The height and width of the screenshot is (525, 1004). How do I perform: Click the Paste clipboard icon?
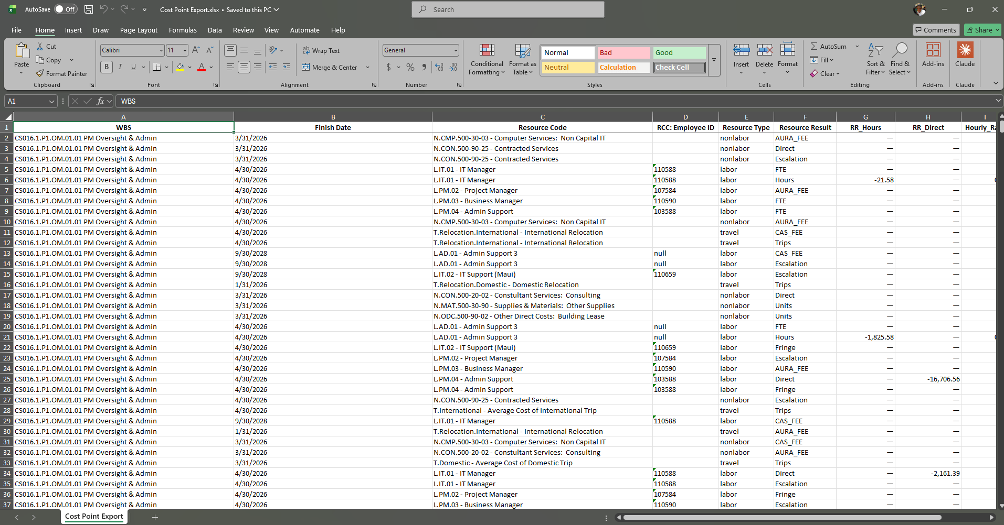point(22,51)
